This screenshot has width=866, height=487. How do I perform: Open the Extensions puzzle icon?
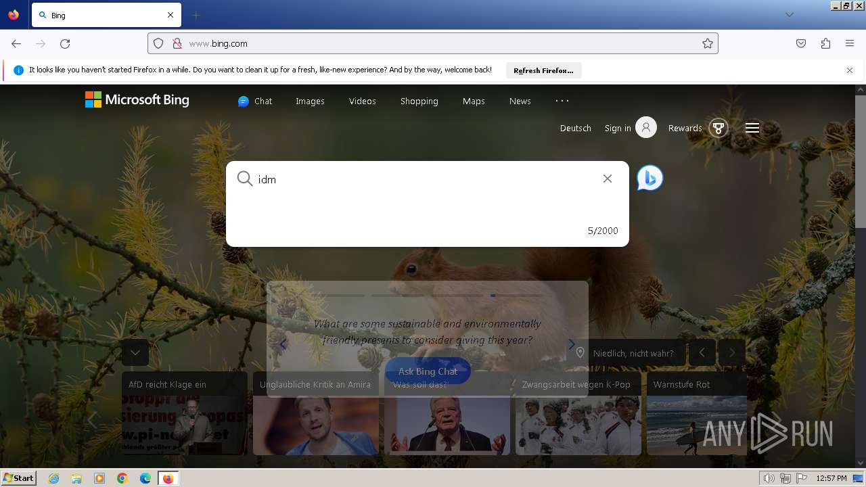pyautogui.click(x=825, y=43)
